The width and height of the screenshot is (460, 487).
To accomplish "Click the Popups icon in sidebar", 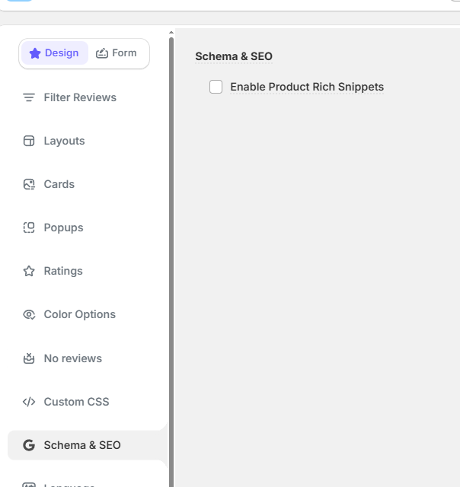I will (29, 228).
